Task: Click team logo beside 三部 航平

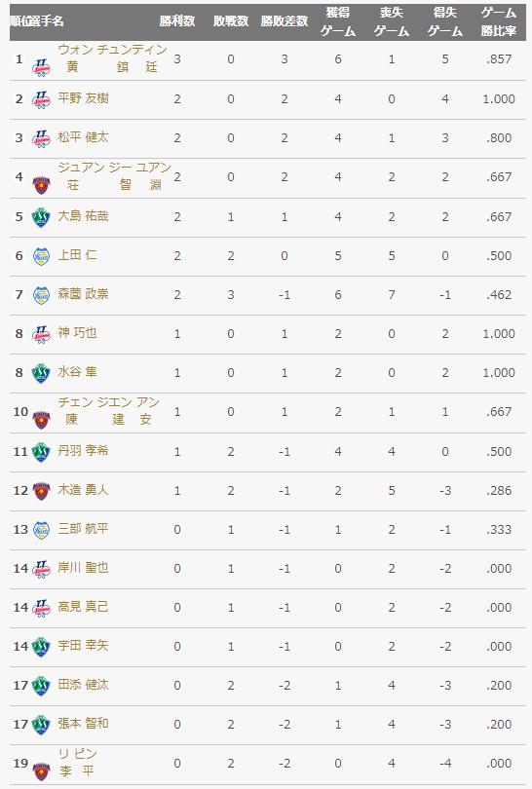Action: point(41,530)
